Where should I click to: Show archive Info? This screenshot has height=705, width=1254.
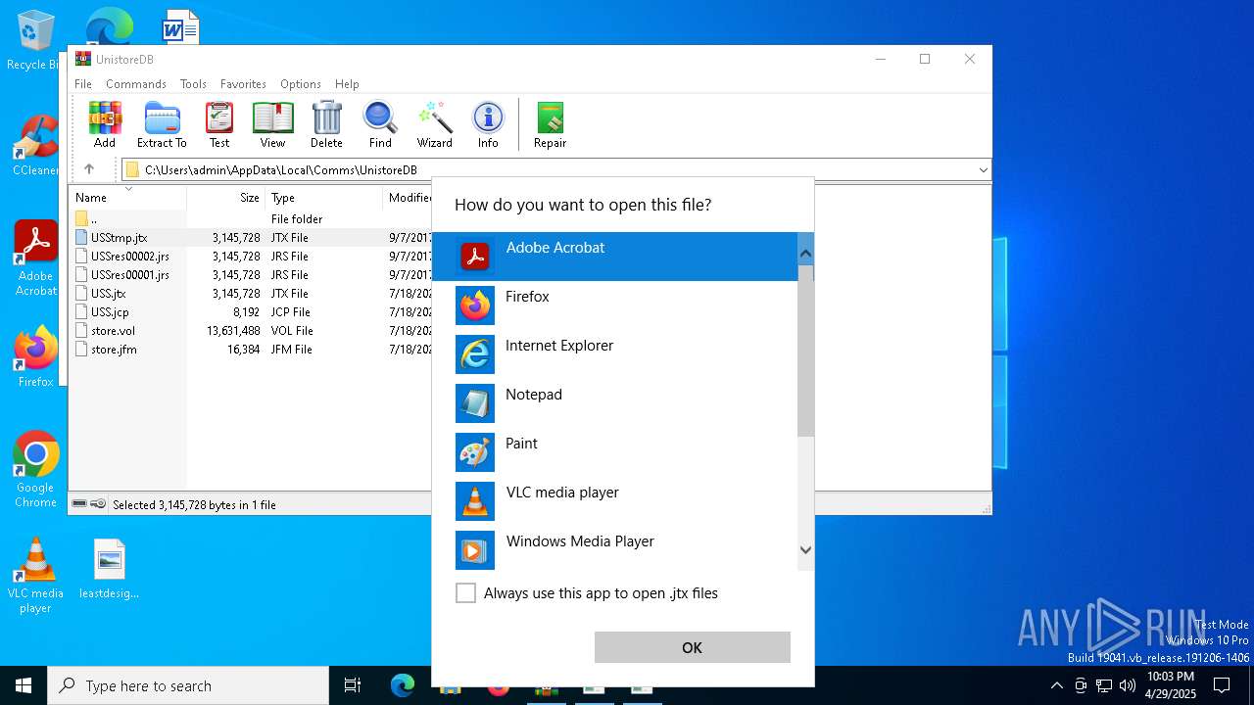(x=488, y=124)
